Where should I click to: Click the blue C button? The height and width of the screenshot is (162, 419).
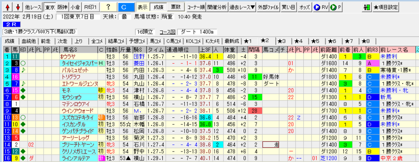pos(126,7)
